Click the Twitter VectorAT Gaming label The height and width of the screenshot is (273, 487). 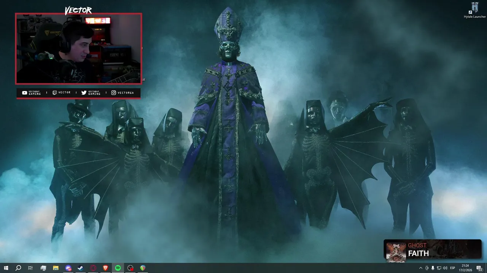click(91, 93)
